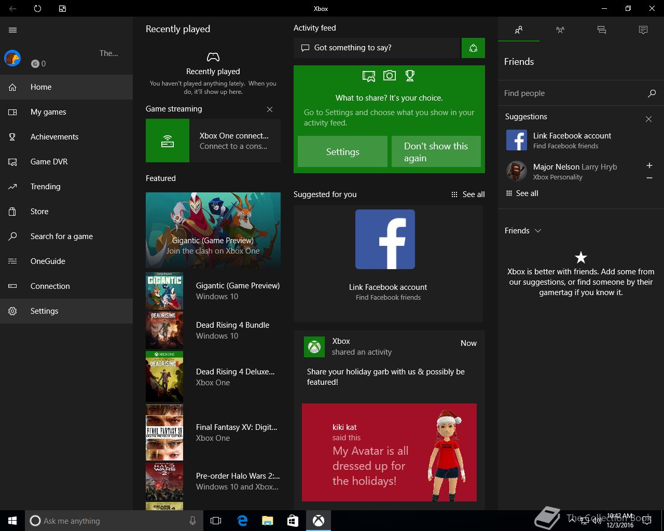Click the game clip share icon
The image size is (664, 531).
click(369, 76)
